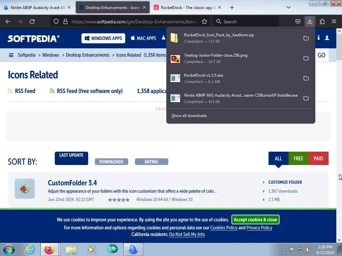Show all downloads
The image size is (342, 256).
(189, 116)
